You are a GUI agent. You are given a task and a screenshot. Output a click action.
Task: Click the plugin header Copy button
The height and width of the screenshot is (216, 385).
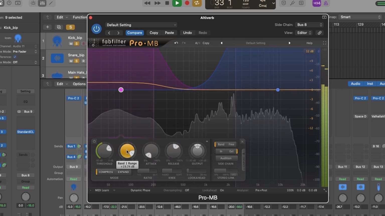coord(154,33)
